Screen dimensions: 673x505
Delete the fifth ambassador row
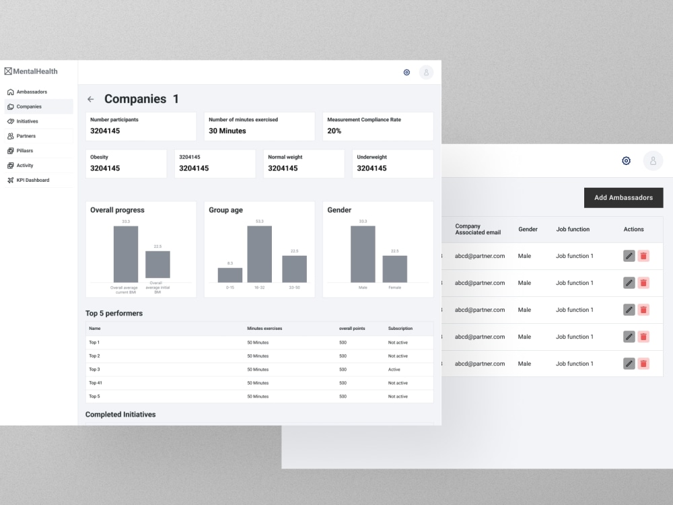coord(643,364)
